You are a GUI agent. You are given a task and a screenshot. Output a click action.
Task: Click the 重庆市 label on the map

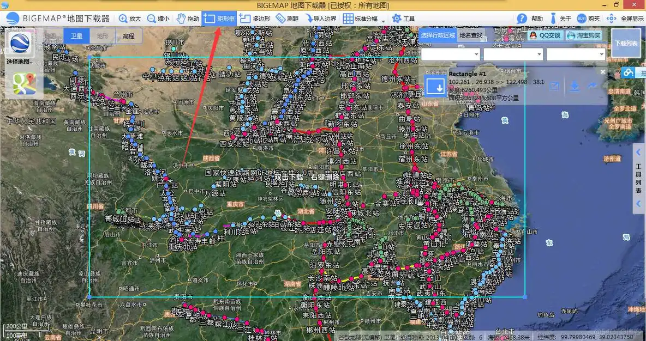[235, 204]
